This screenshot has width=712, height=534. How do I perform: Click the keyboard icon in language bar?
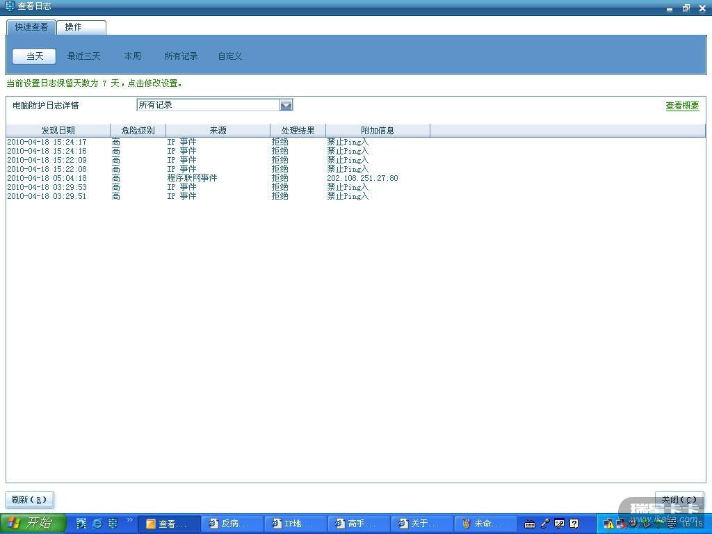tap(529, 524)
